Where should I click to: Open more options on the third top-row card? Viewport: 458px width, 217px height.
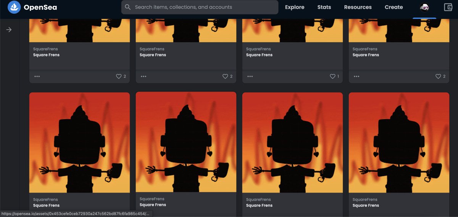(250, 76)
